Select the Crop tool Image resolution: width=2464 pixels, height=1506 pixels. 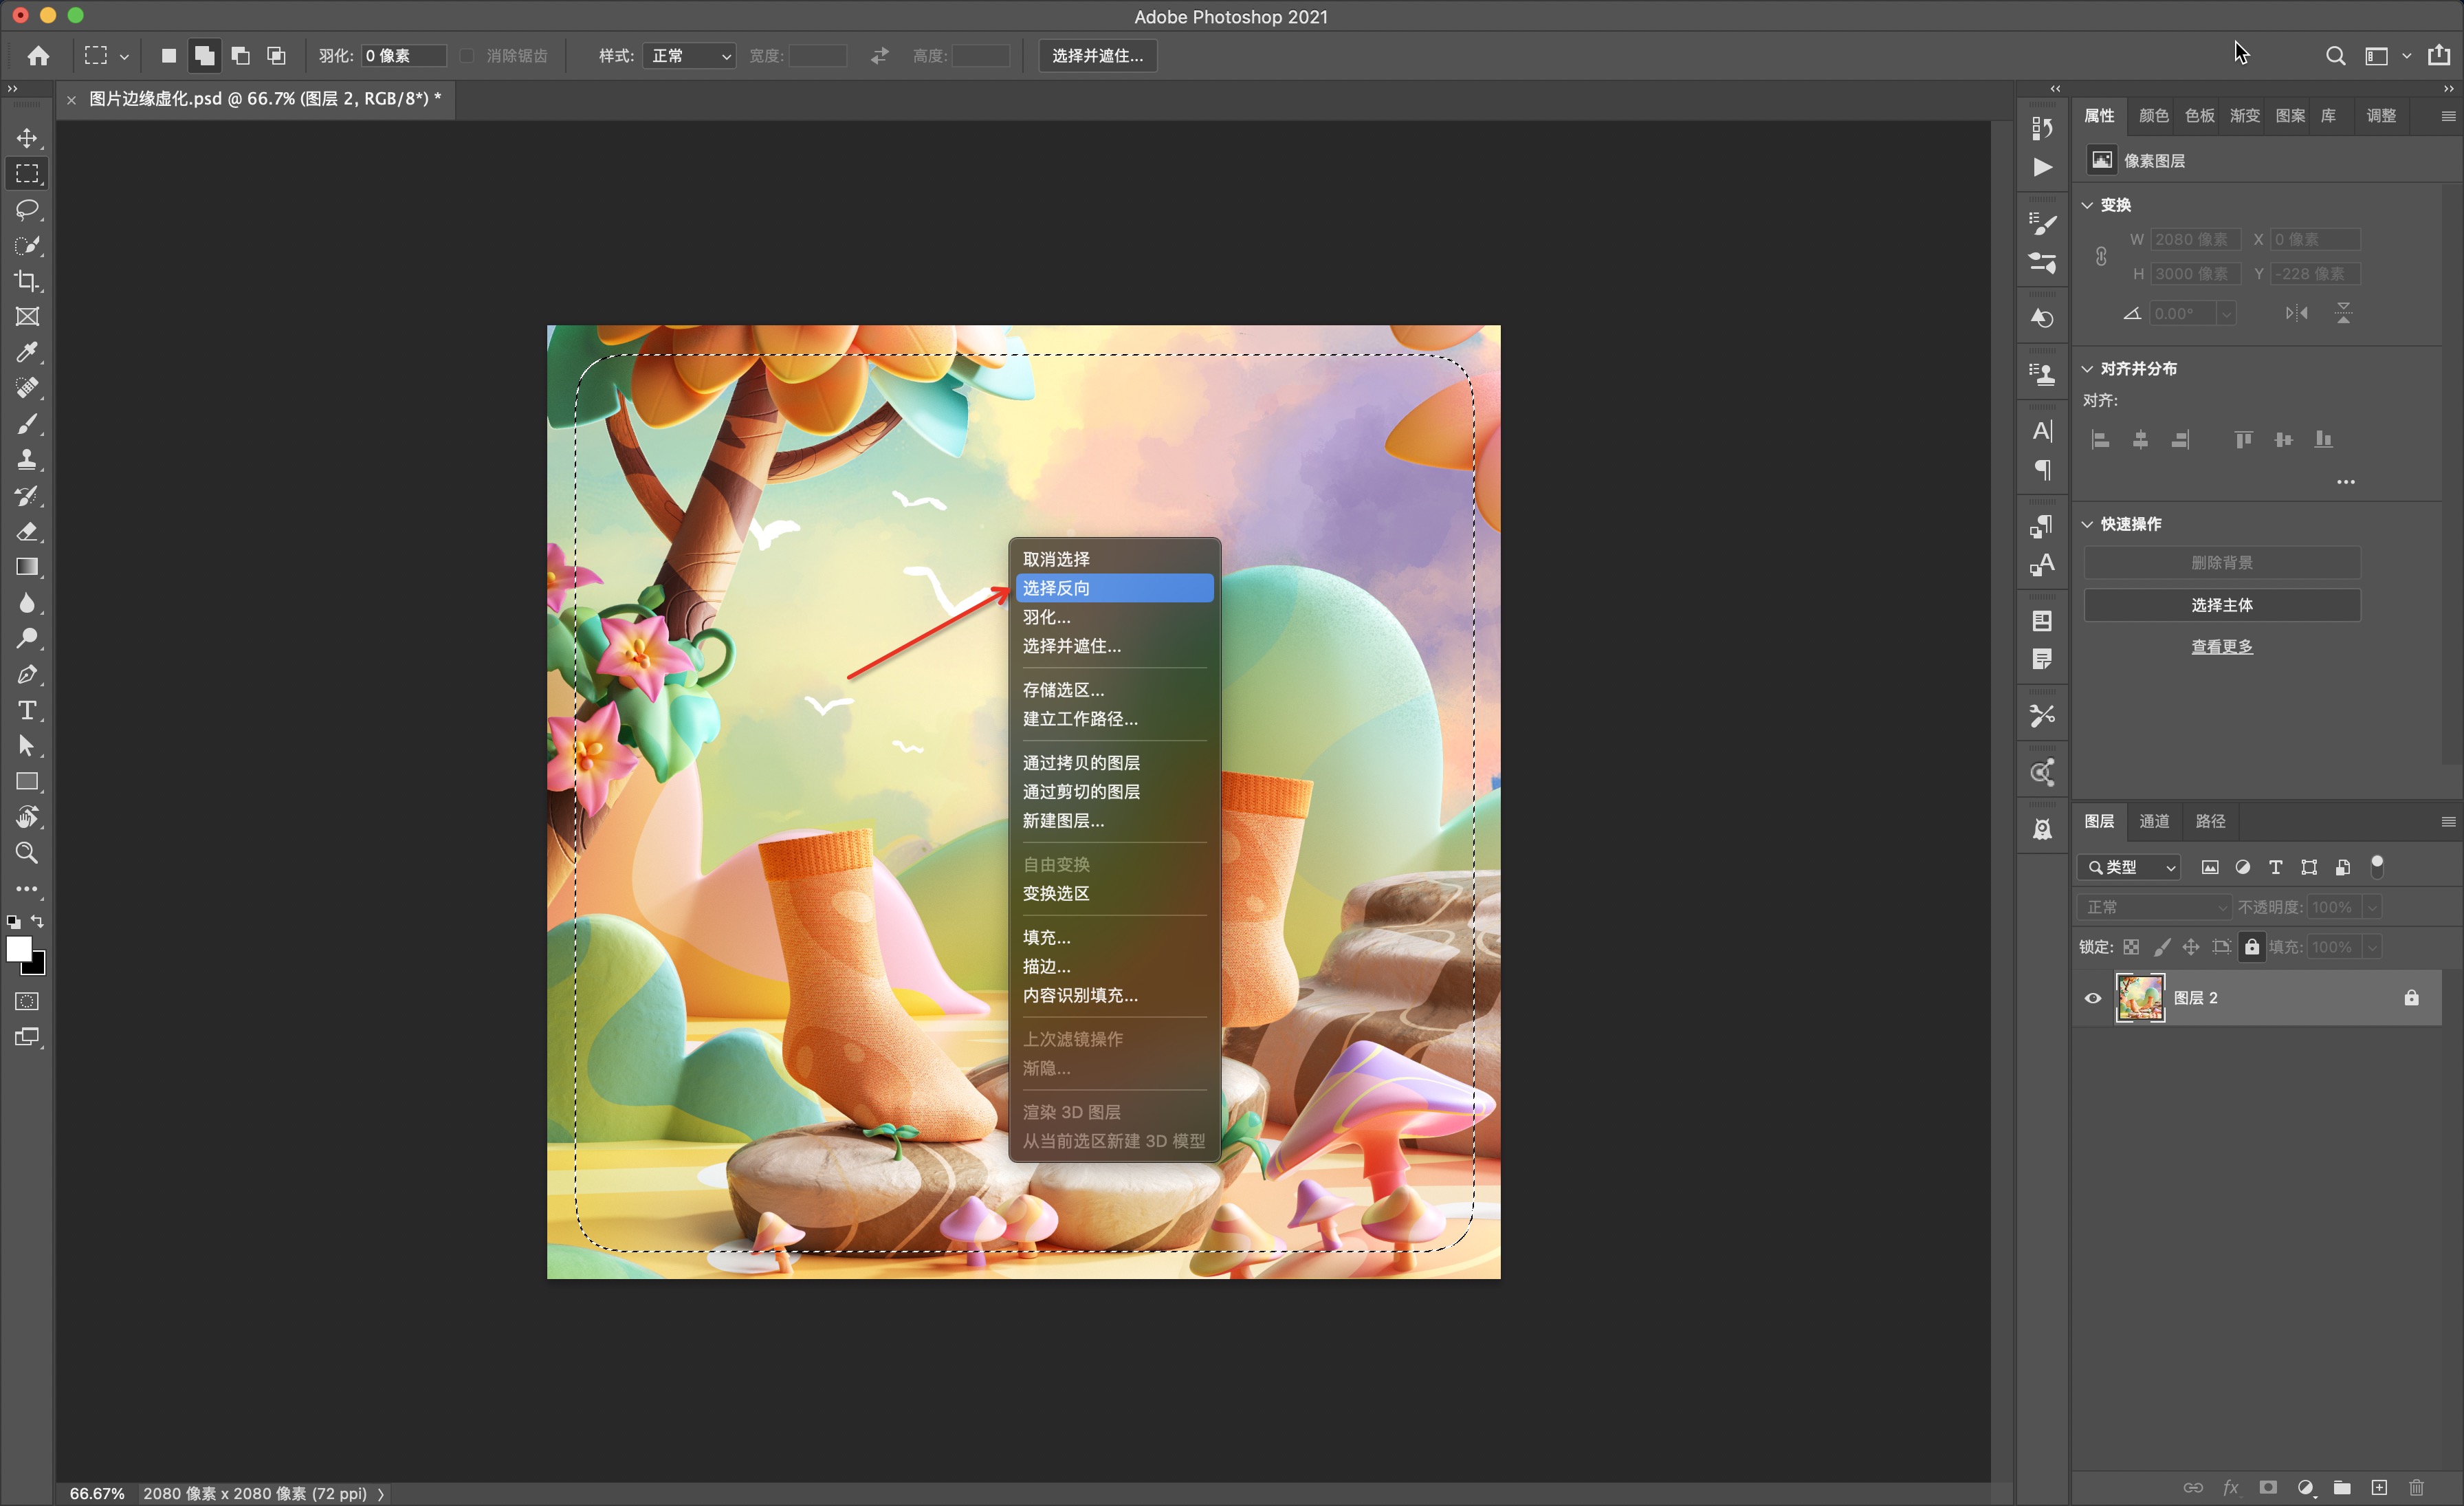pos(27,281)
